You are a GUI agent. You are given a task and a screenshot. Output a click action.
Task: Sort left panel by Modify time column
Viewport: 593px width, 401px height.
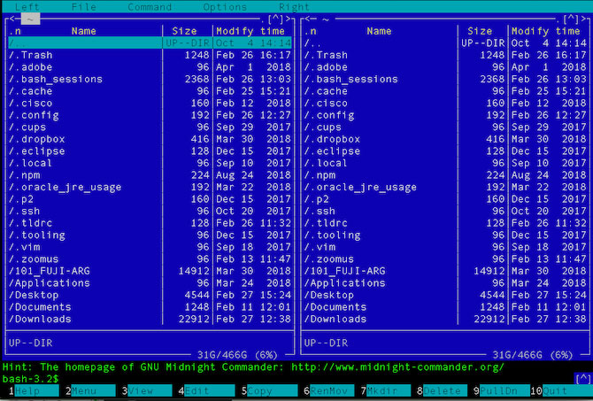(250, 31)
